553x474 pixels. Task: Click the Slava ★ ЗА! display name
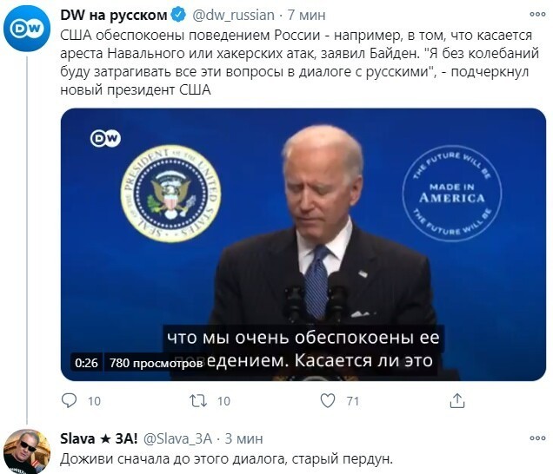click(x=99, y=438)
